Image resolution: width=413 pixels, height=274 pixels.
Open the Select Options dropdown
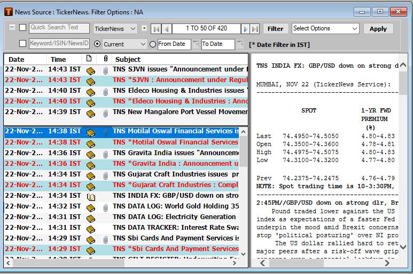pyautogui.click(x=325, y=28)
